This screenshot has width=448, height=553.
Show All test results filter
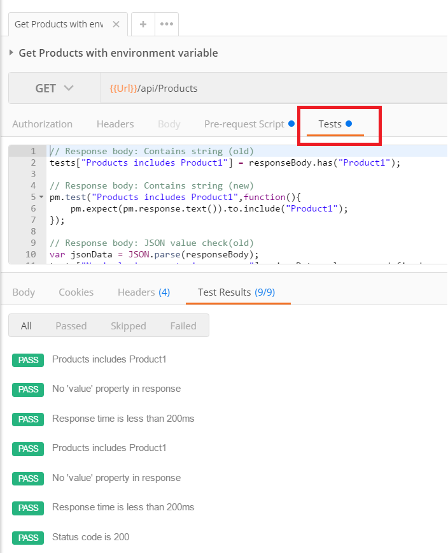tap(26, 326)
